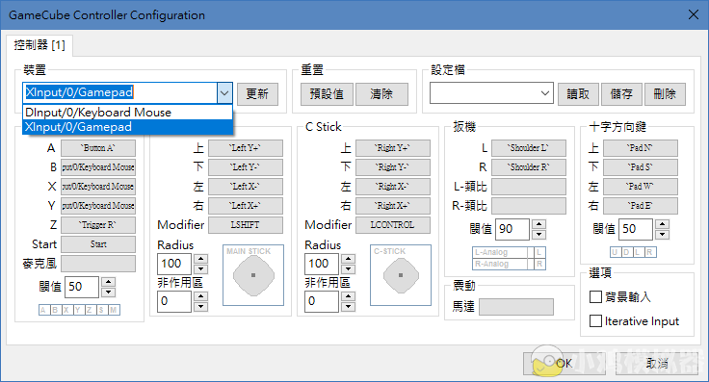Click the `Shoulder L` trigger mapping

529,148
